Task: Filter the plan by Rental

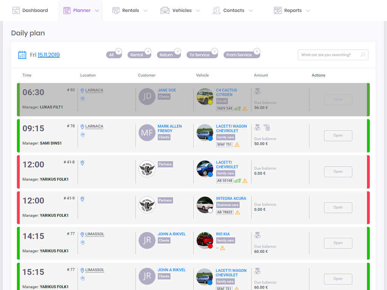Action: click(137, 55)
